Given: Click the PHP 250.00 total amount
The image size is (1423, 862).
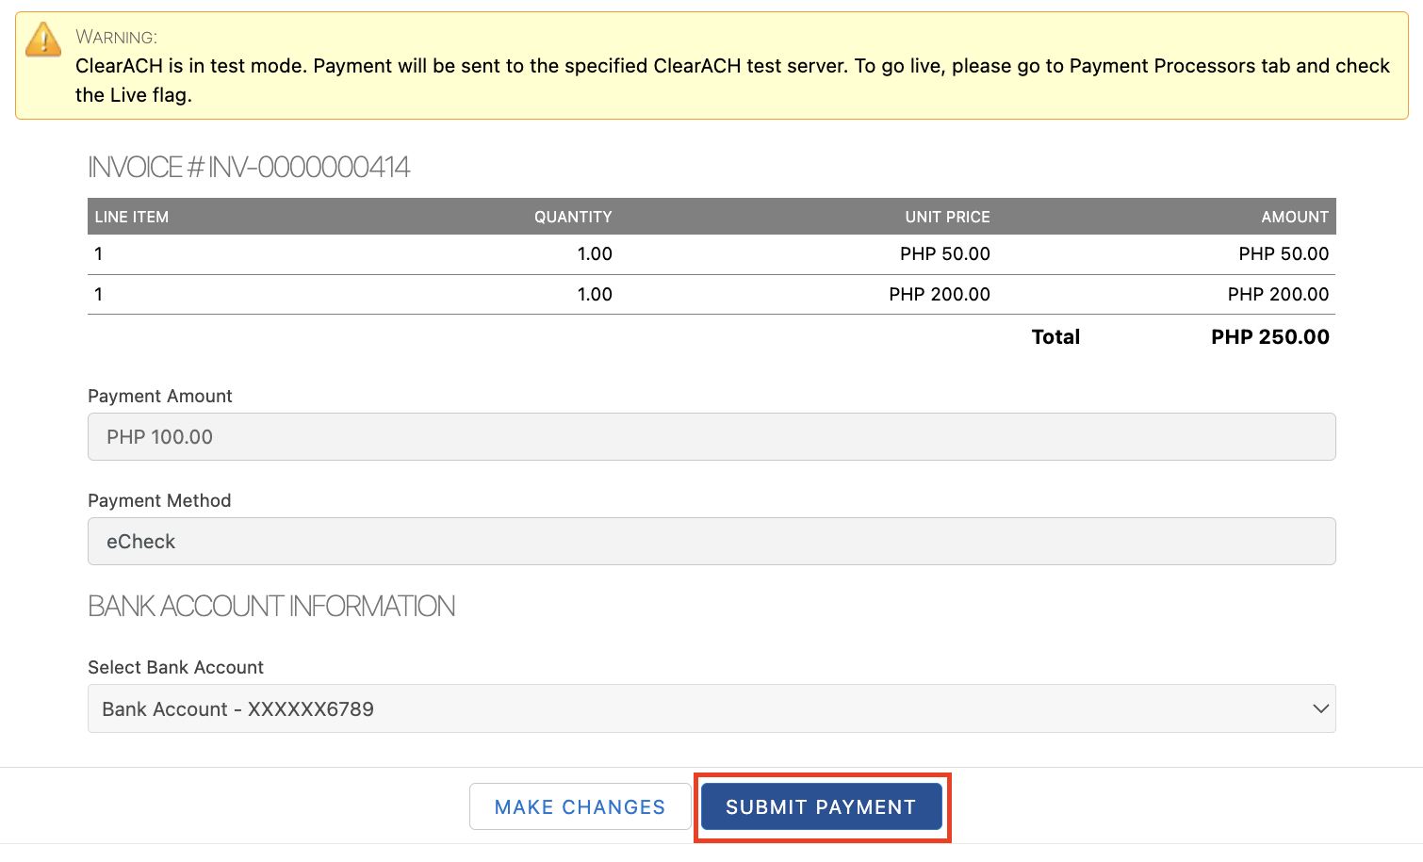Looking at the screenshot, I should 1269,337.
